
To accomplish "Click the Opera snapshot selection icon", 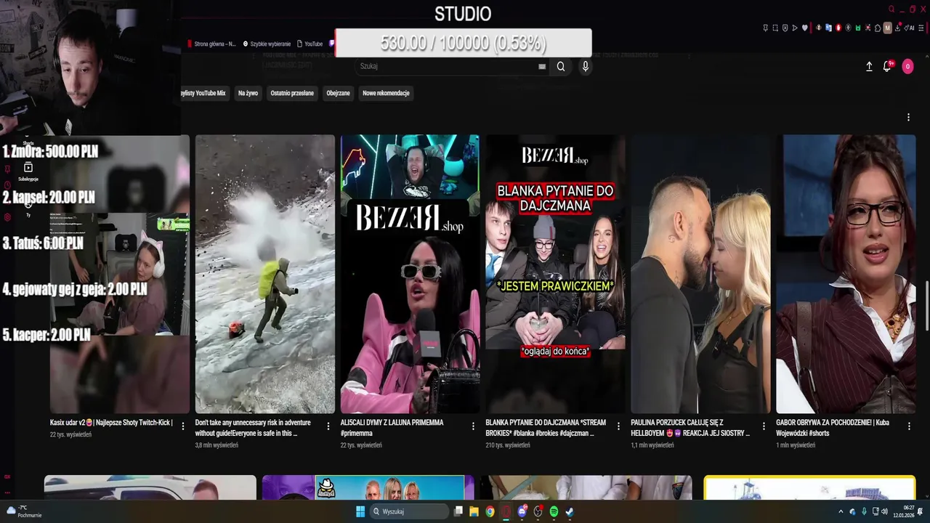I will point(775,28).
